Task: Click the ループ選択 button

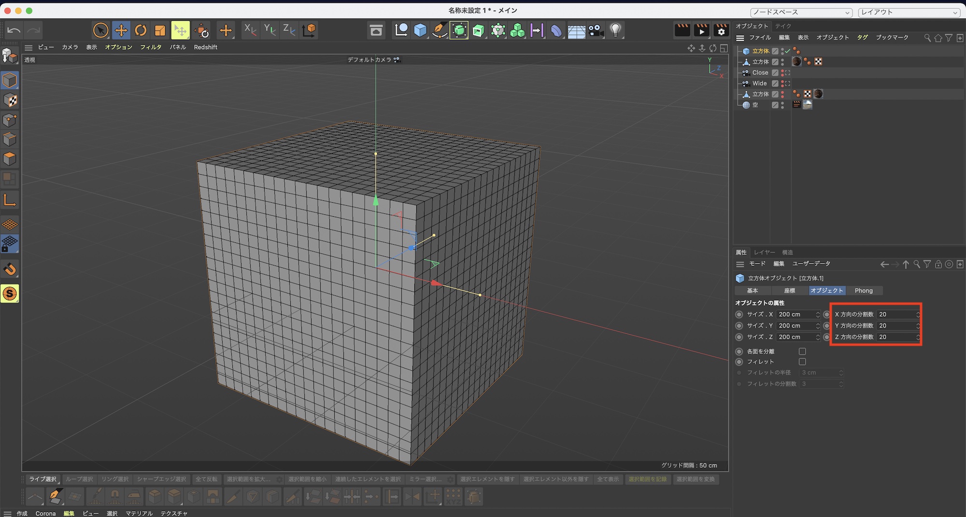Action: pos(79,479)
